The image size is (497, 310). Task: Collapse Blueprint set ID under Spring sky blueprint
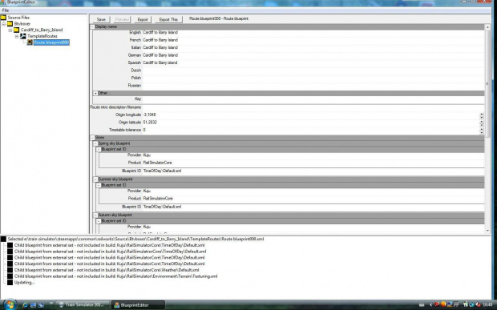click(x=99, y=150)
